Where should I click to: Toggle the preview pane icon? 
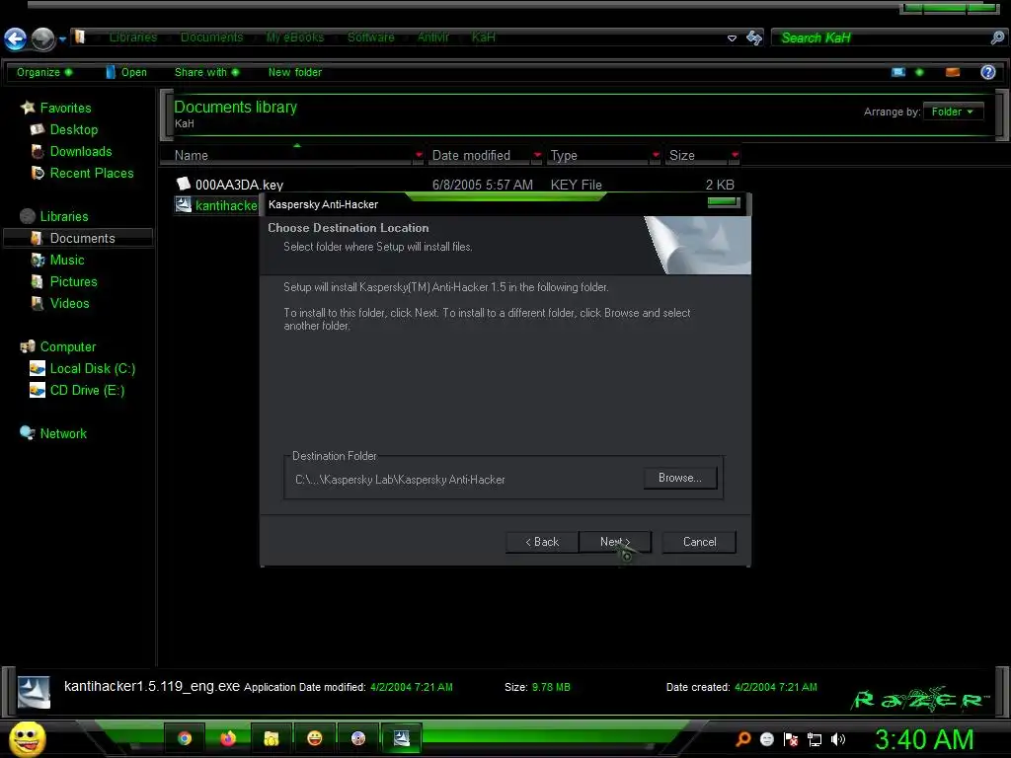click(x=953, y=72)
